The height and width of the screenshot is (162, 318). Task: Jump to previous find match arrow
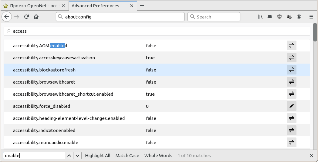point(69,156)
